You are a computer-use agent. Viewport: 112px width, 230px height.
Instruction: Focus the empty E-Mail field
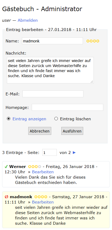pyautogui.click(x=53, y=94)
